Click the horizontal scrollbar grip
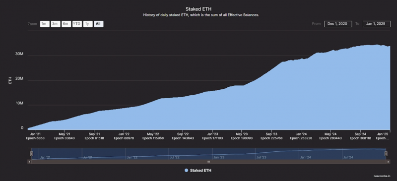This screenshot has width=397, height=181. pyautogui.click(x=209, y=162)
